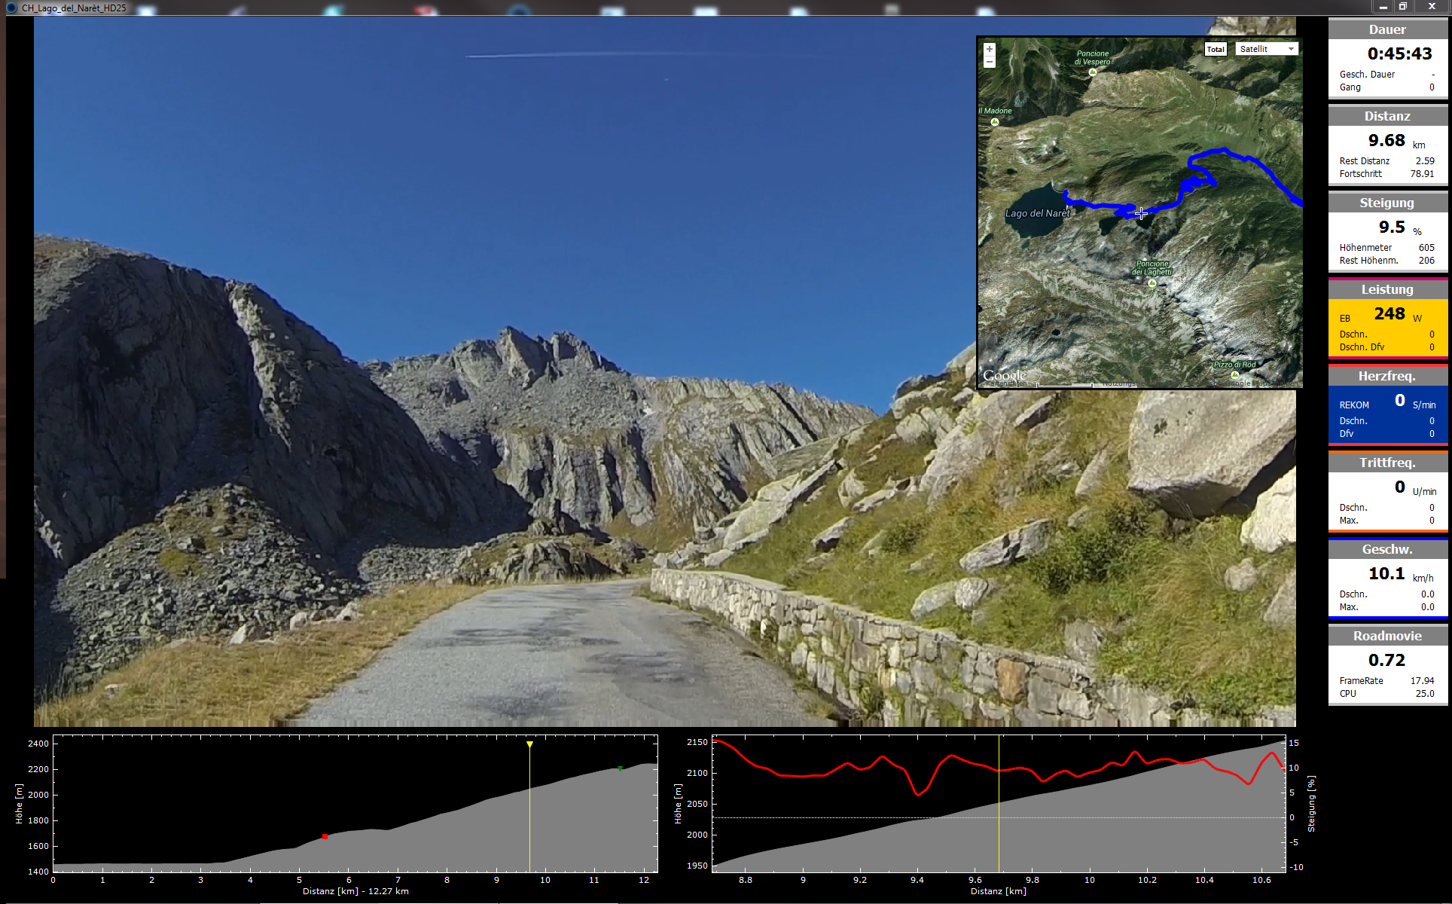This screenshot has height=904, width=1452.
Task: Zoom in on the route map
Action: 989,50
